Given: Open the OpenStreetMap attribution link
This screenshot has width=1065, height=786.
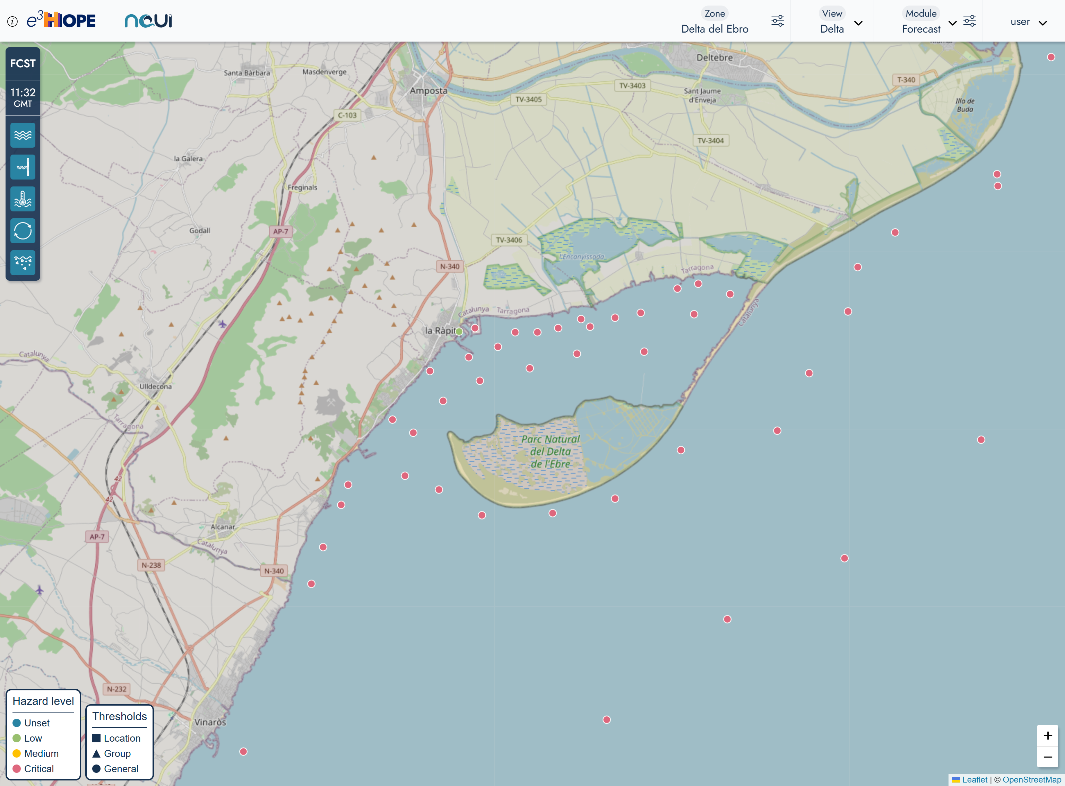Looking at the screenshot, I should tap(1031, 780).
